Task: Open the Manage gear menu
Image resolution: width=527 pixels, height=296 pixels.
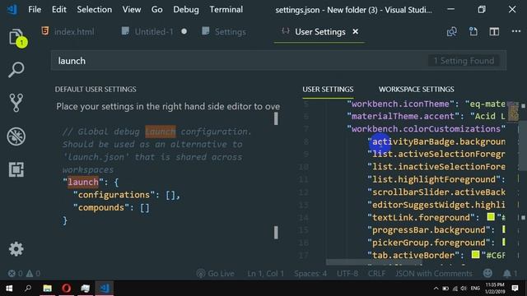Action: tap(16, 249)
